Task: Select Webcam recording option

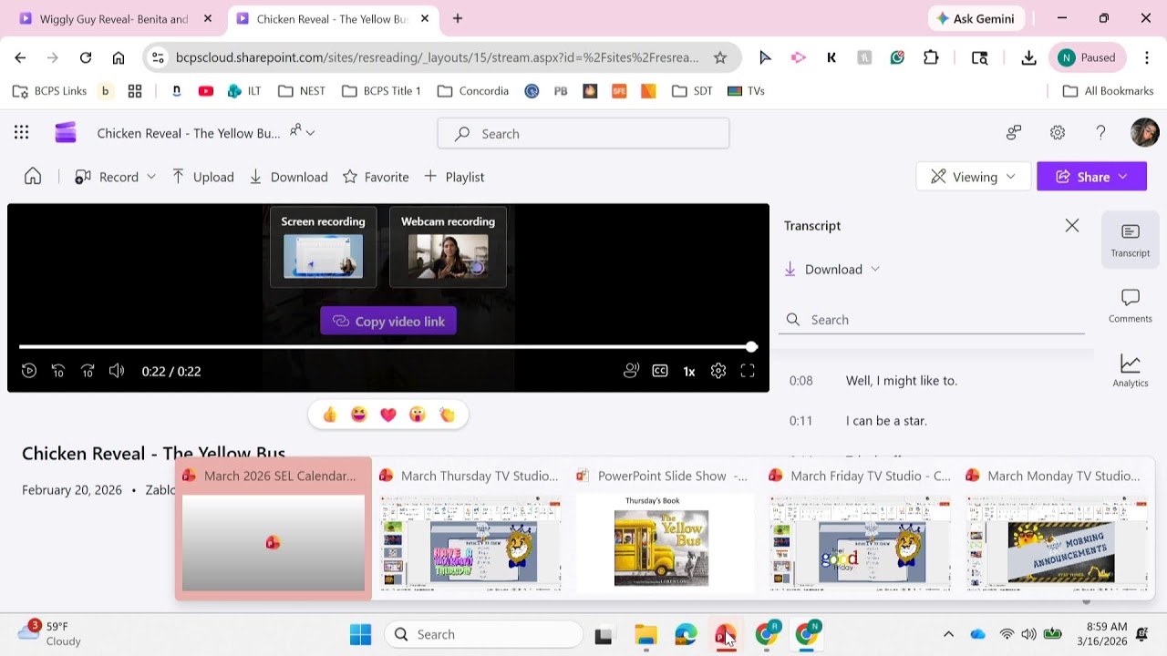Action: tap(448, 247)
